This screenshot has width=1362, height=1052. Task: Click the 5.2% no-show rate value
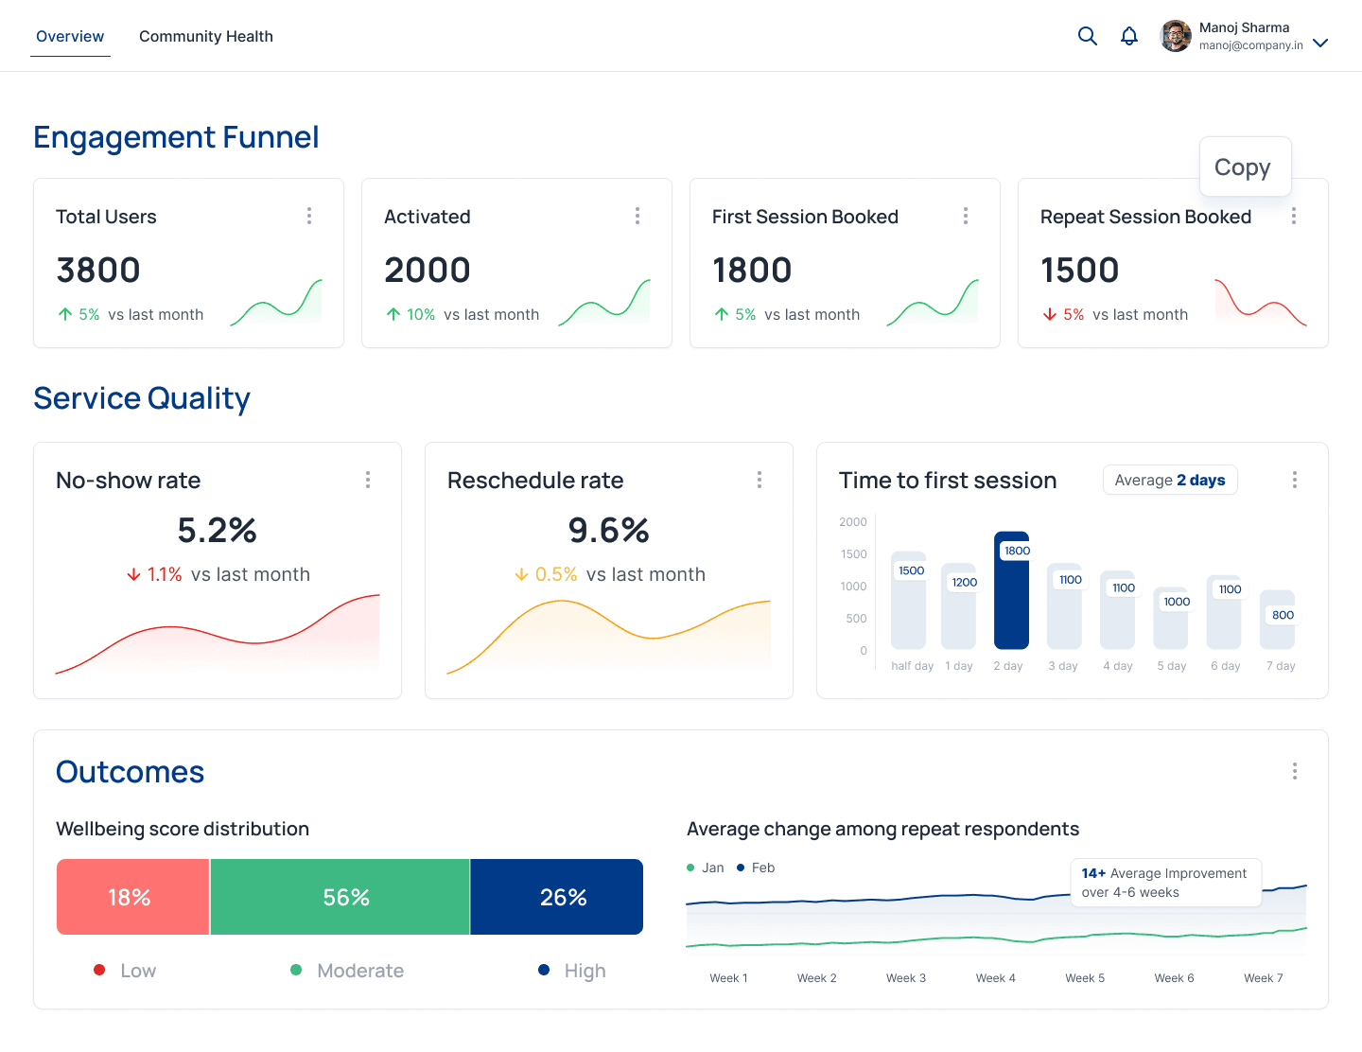click(x=218, y=531)
